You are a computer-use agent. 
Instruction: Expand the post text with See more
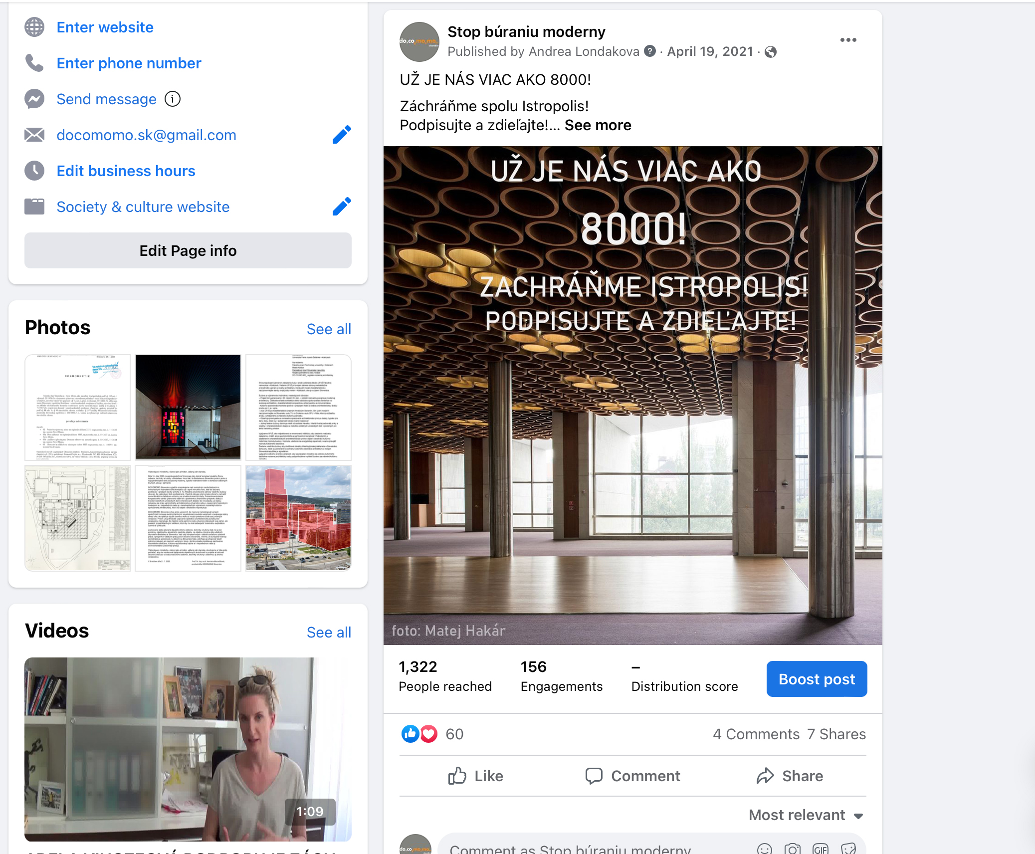[598, 125]
